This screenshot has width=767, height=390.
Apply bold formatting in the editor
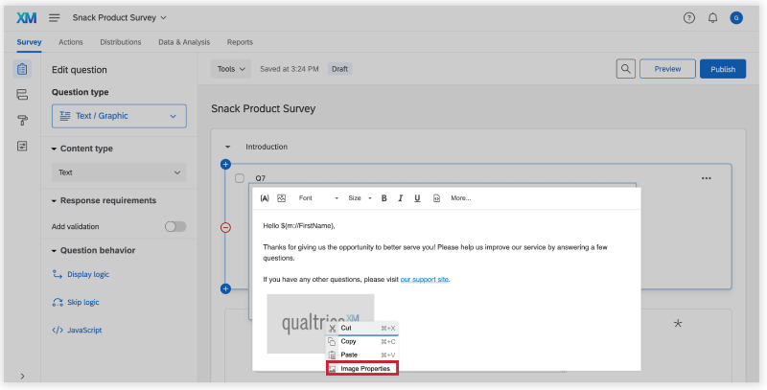pyautogui.click(x=383, y=198)
